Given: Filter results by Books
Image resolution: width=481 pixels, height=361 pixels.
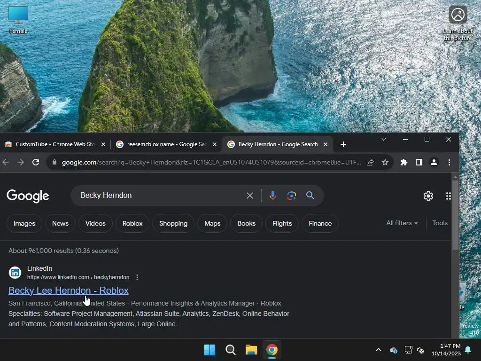Looking at the screenshot, I should 246,223.
